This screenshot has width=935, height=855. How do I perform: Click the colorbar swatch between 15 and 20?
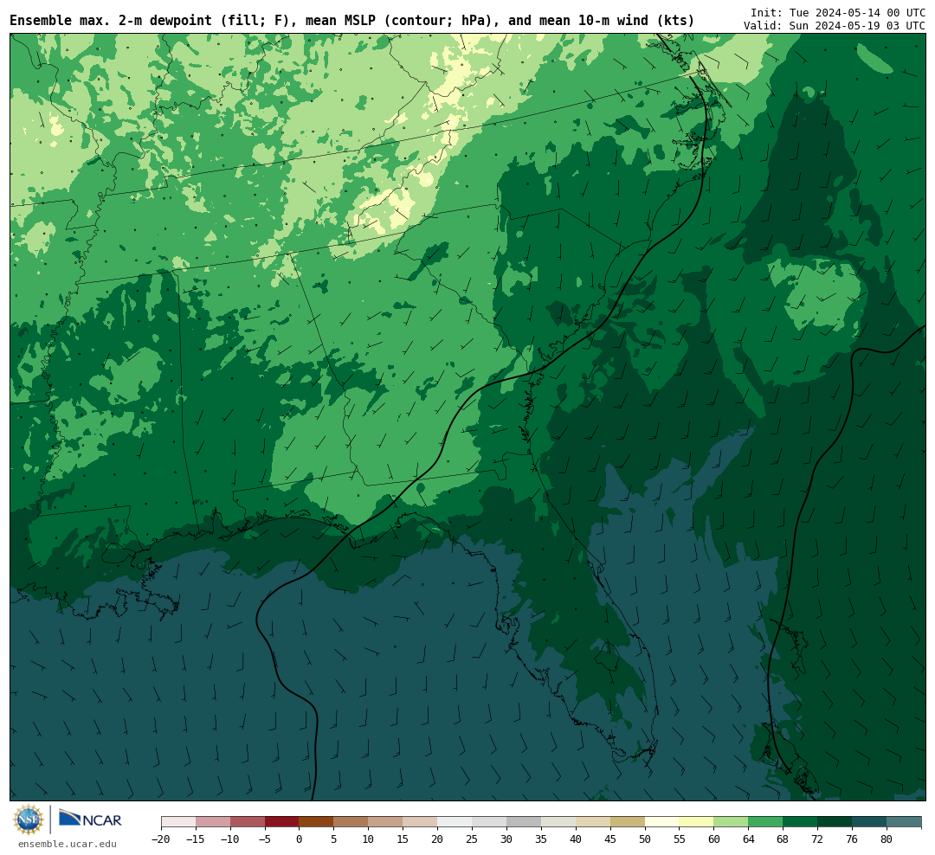421,822
